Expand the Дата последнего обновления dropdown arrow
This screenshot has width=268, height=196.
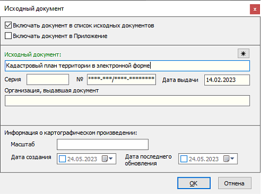coord(232,158)
